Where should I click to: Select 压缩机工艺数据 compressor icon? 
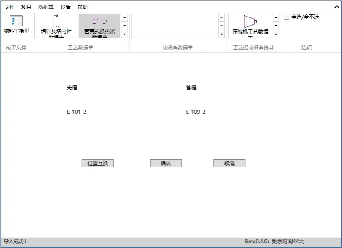pyautogui.click(x=250, y=26)
